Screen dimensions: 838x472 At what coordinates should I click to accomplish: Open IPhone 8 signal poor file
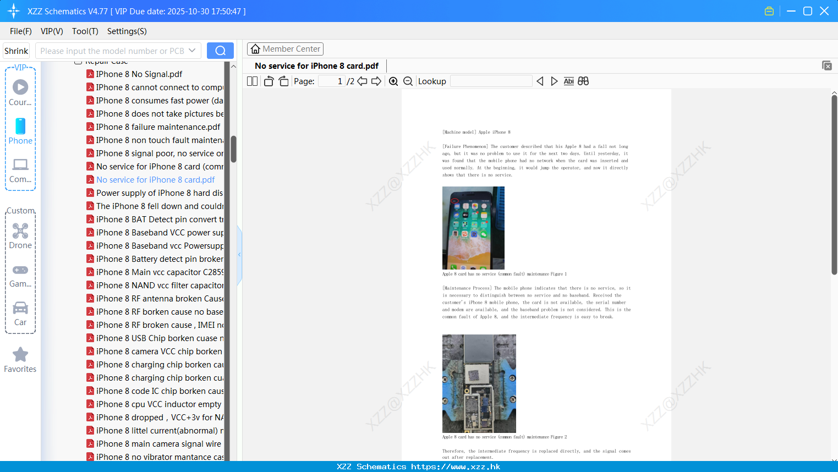coord(160,153)
